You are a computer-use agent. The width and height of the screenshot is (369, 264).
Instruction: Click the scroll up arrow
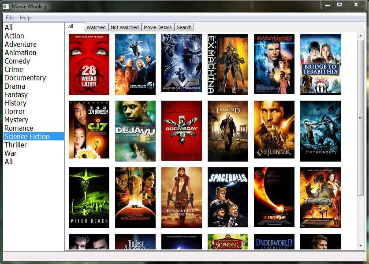point(360,36)
